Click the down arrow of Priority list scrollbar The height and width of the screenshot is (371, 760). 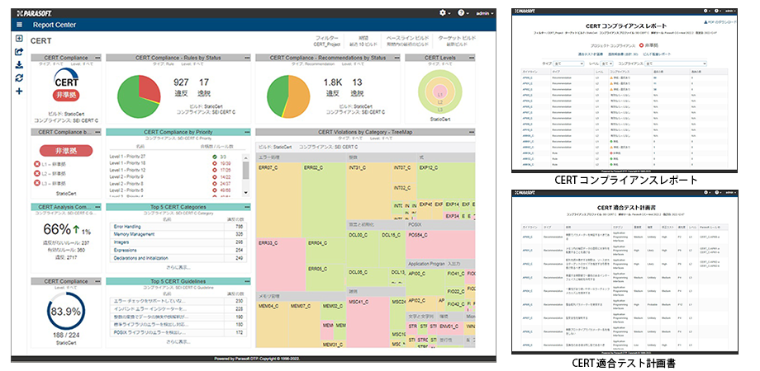tap(245, 193)
